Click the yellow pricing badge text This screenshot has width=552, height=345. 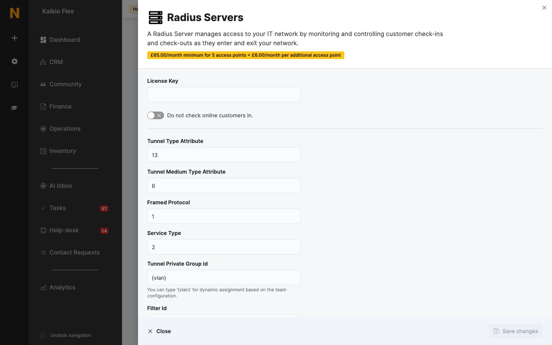[246, 55]
